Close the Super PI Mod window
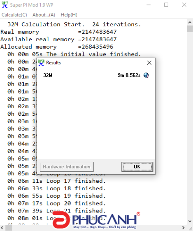Screen dimensions: 193x231 184,5
